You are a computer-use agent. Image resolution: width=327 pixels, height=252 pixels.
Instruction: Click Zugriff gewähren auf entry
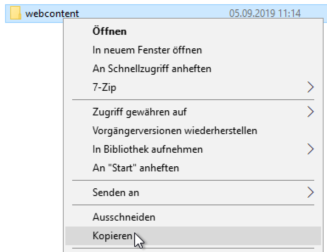tap(139, 112)
